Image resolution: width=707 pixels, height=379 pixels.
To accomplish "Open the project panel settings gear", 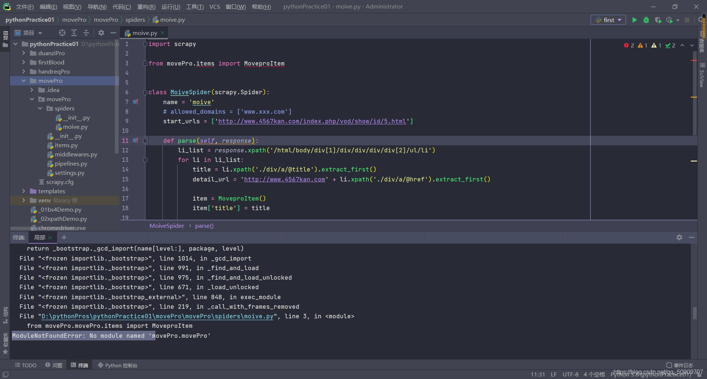I will coord(101,33).
